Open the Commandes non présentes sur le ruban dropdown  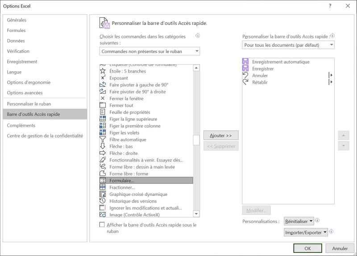[x=150, y=51]
